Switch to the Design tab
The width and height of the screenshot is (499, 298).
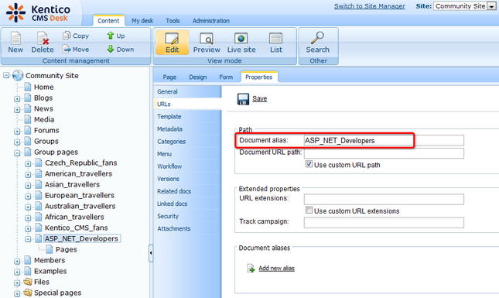click(197, 77)
